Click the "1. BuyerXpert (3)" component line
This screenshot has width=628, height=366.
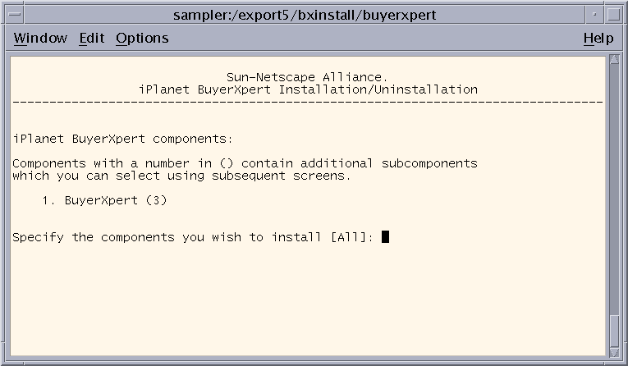coord(104,200)
